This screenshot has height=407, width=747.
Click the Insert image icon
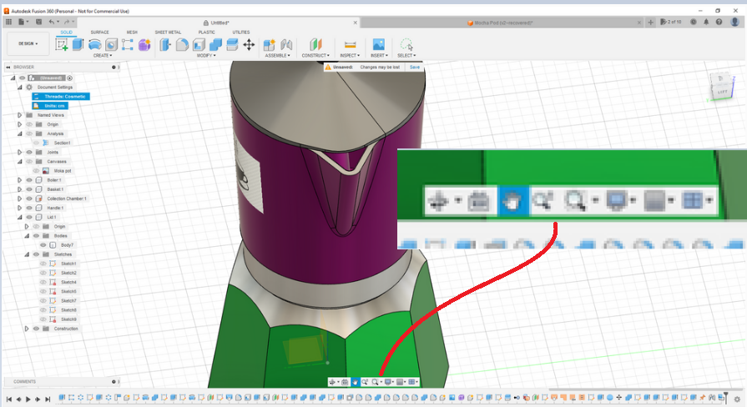pos(379,45)
